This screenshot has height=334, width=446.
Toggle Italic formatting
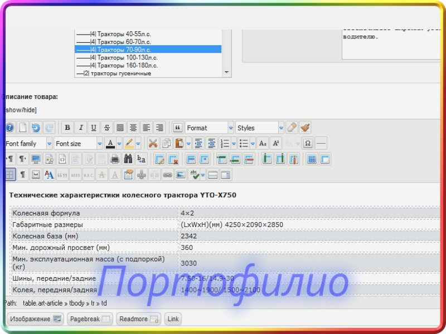click(x=81, y=128)
